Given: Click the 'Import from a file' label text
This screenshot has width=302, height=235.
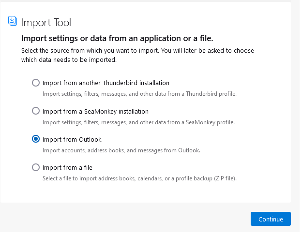Looking at the screenshot, I should [x=68, y=169].
